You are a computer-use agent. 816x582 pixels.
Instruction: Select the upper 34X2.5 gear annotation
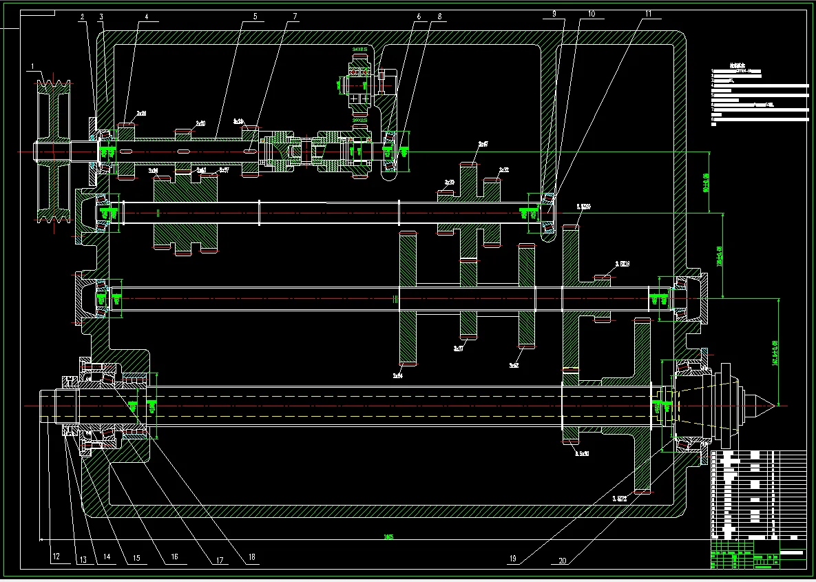359,50
